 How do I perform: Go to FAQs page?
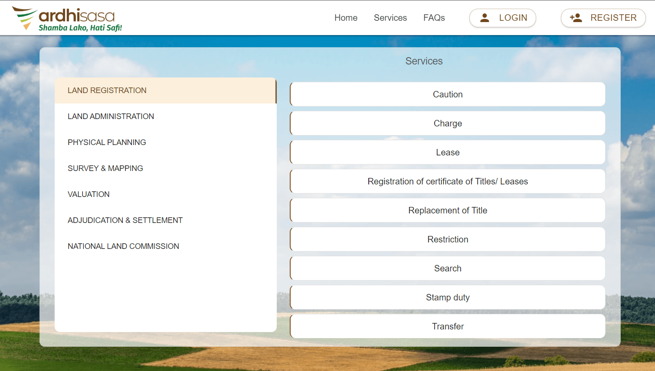pos(434,18)
